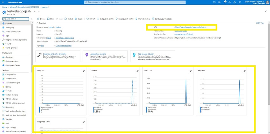
Task: Click the Microsoft.Template breadcrumb link
Action: (x=24, y=7)
